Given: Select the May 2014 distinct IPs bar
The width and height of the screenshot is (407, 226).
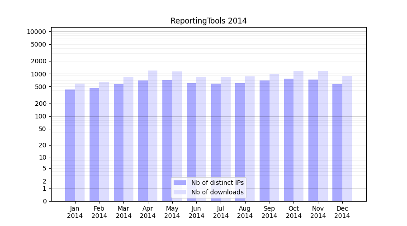Looking at the screenshot, I should [x=167, y=140].
